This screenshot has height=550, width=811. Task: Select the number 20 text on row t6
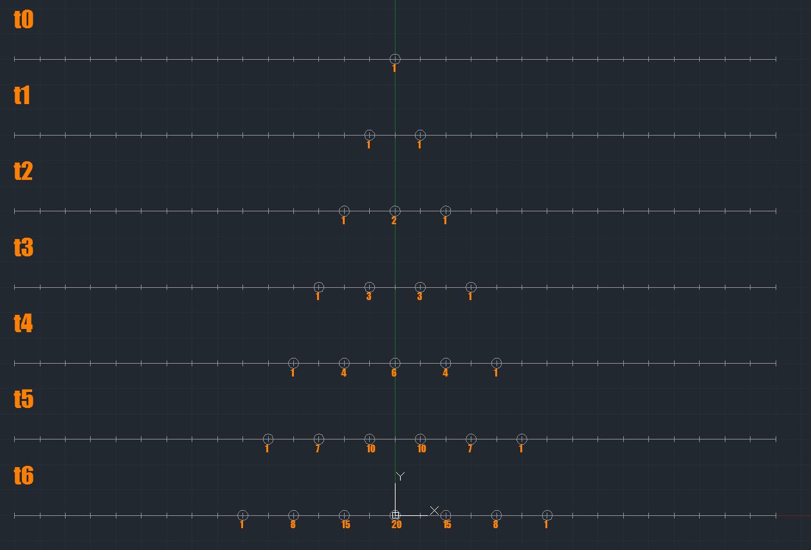[x=396, y=525]
